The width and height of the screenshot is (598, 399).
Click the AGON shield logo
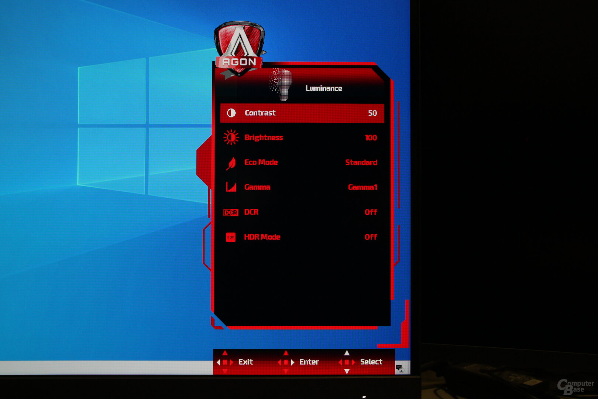point(240,50)
